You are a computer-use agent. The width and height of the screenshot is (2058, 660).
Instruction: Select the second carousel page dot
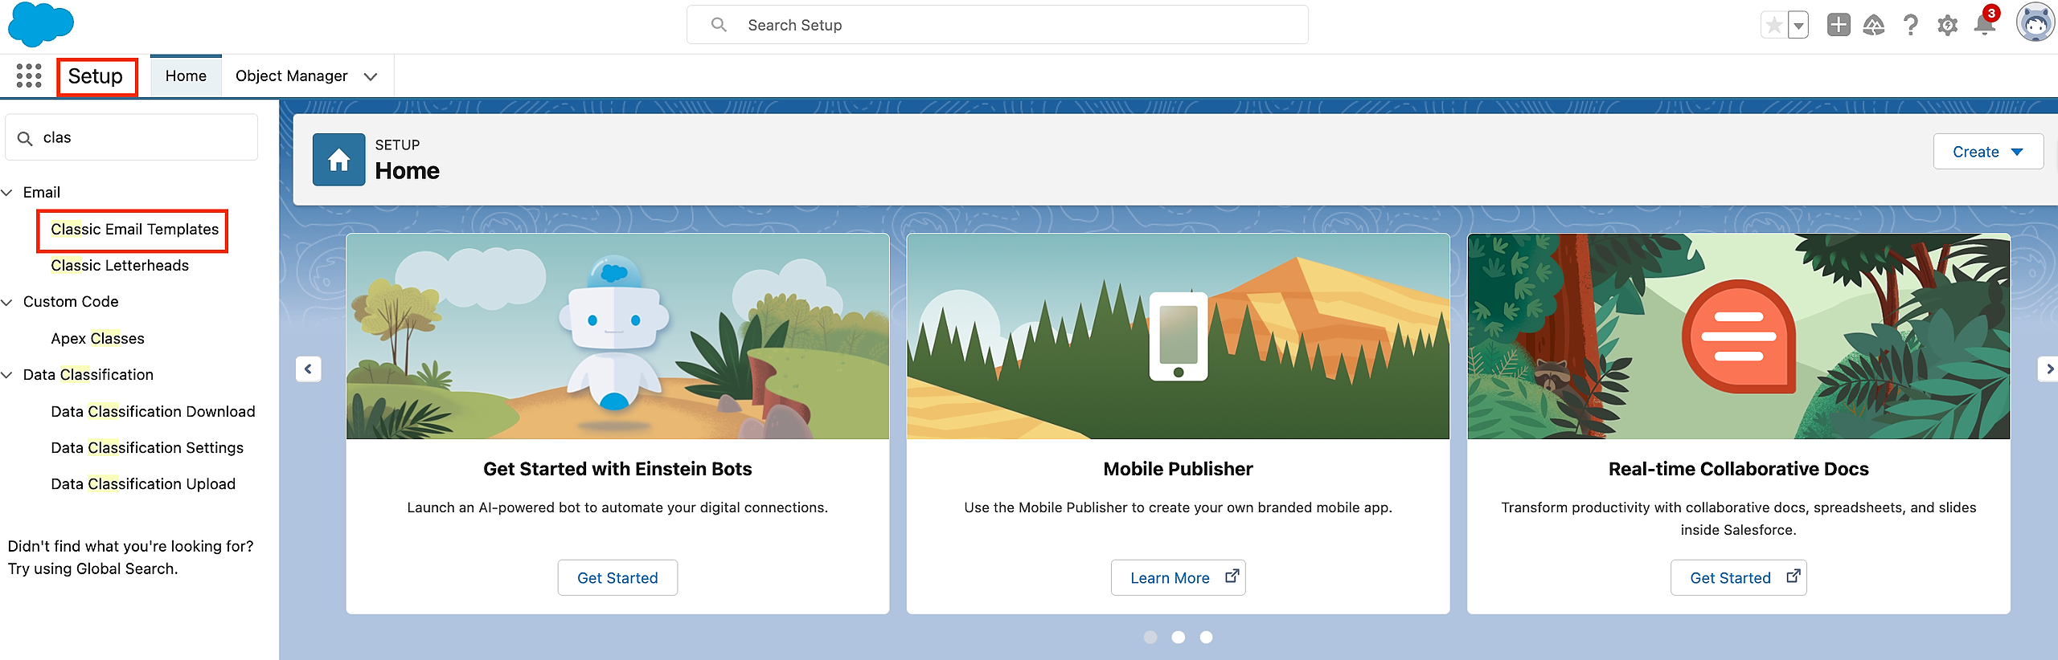tap(1179, 638)
